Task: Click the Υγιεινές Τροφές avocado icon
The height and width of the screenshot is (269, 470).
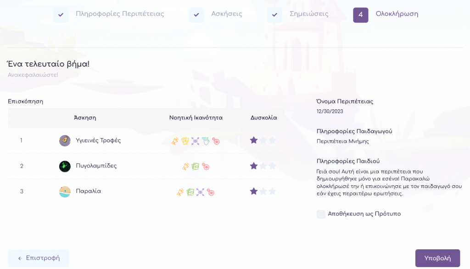Action: [x=65, y=140]
